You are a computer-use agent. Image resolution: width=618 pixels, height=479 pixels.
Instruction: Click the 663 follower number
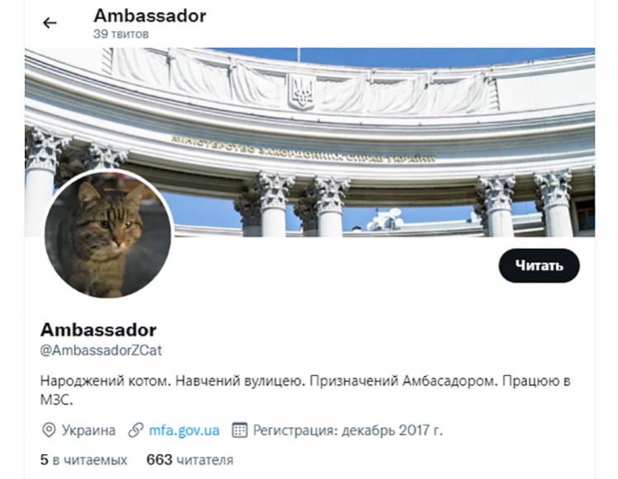pos(159,460)
